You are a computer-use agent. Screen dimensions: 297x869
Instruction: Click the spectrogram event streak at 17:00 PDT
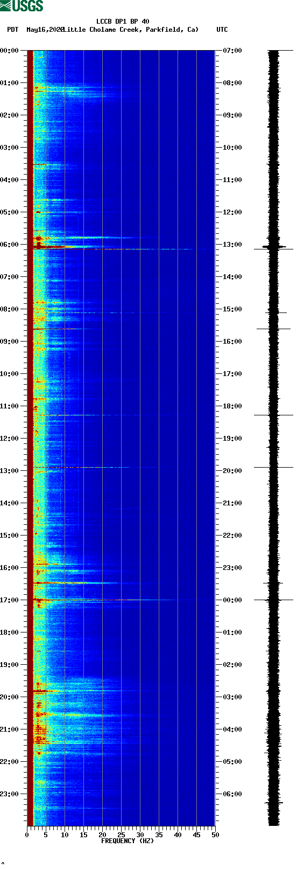pos(105,600)
